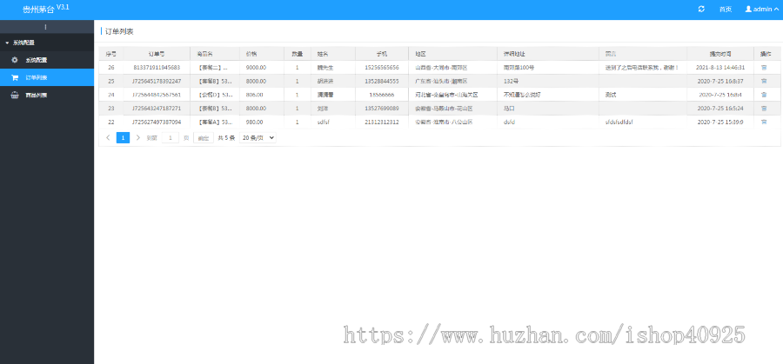Click the gear icon in sidebar
Image resolution: width=783 pixels, height=364 pixels.
click(15, 60)
